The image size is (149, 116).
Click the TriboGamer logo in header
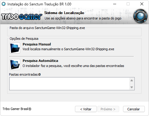22,16
